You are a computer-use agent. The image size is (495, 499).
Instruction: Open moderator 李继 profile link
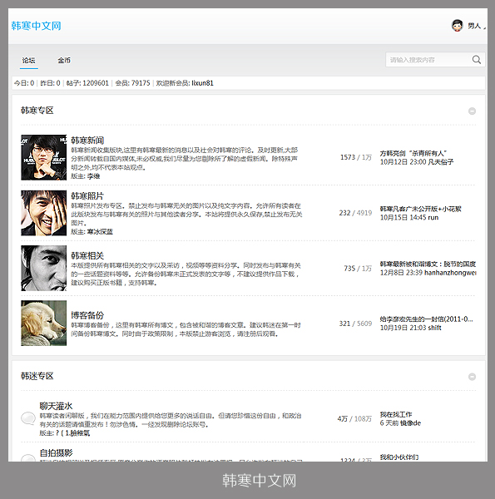point(93,176)
